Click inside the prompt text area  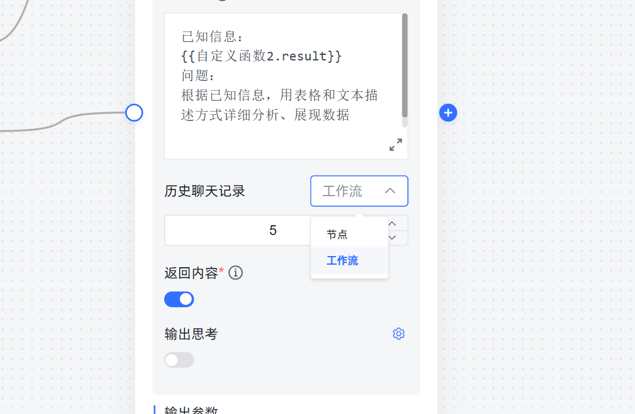click(283, 86)
